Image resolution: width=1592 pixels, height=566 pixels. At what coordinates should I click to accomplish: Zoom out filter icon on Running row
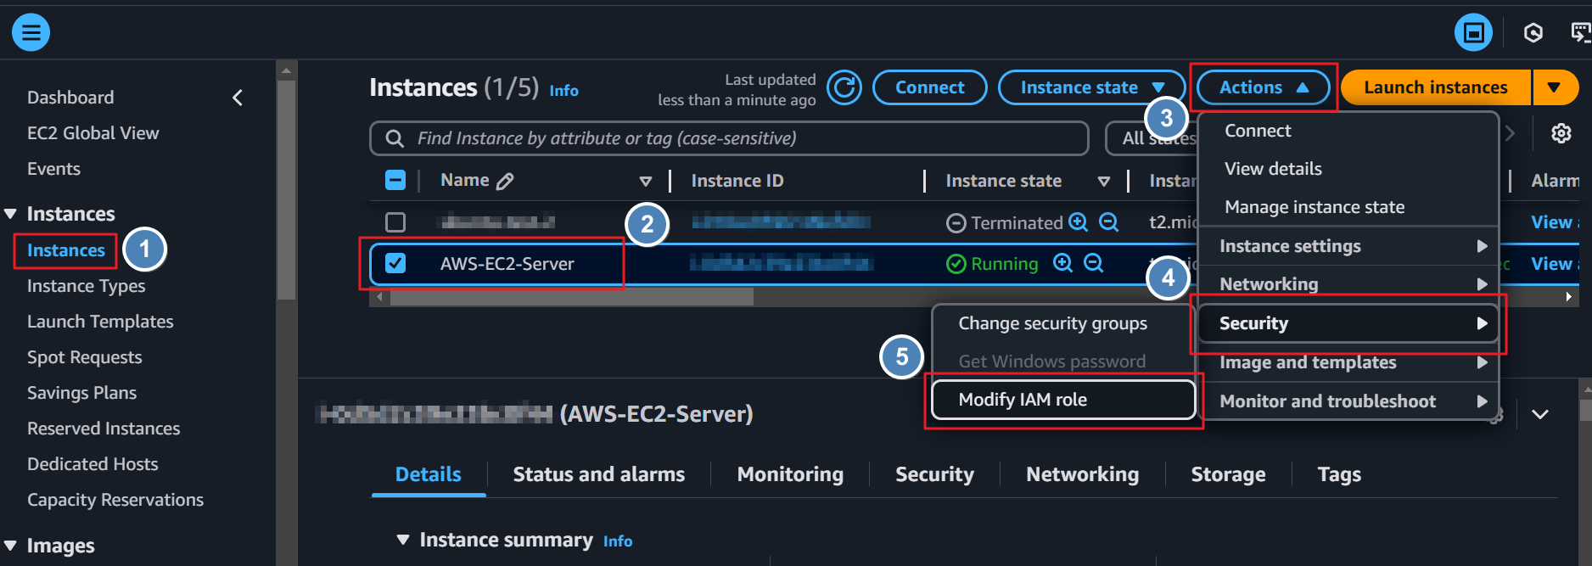[1094, 263]
